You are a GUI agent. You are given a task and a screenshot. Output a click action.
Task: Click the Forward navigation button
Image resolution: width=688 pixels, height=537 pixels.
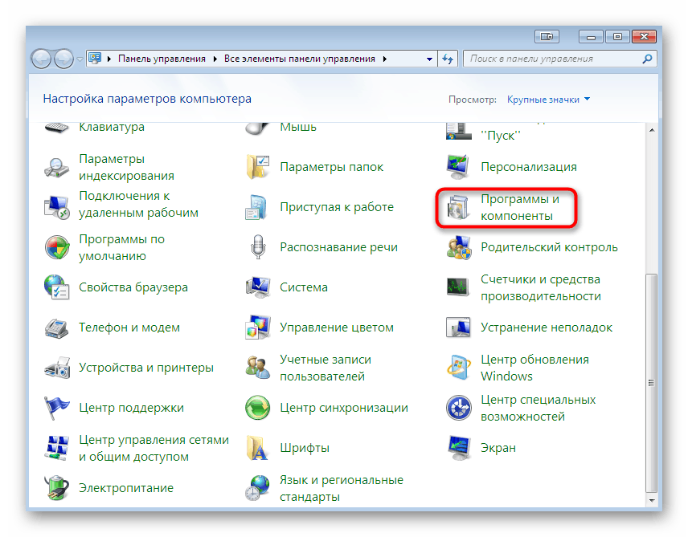point(63,59)
